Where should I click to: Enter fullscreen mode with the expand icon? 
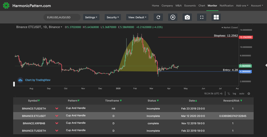click(x=202, y=17)
